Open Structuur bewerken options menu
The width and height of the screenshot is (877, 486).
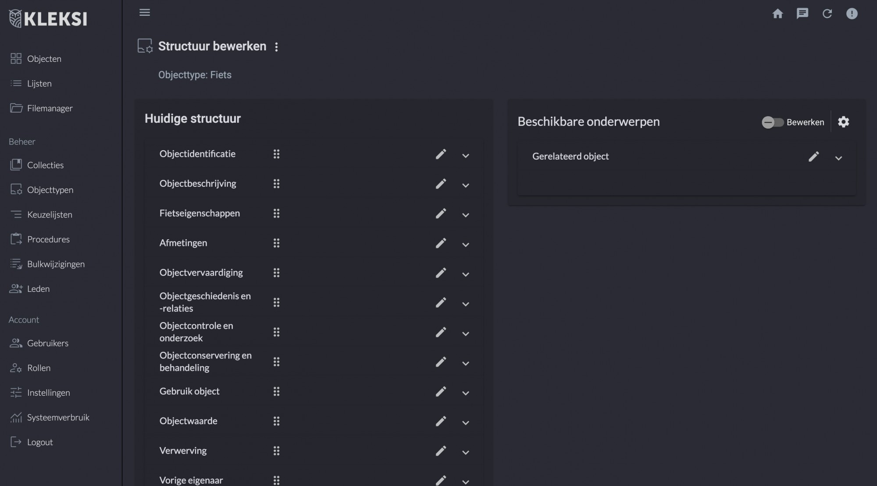point(276,47)
